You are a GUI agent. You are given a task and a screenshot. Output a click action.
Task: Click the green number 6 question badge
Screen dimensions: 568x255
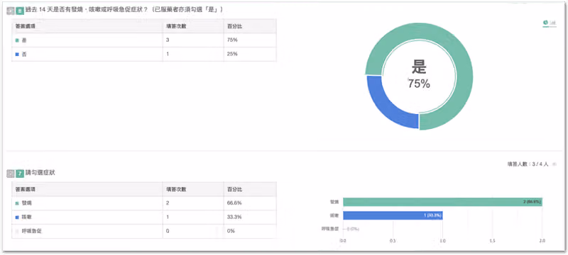(x=20, y=11)
